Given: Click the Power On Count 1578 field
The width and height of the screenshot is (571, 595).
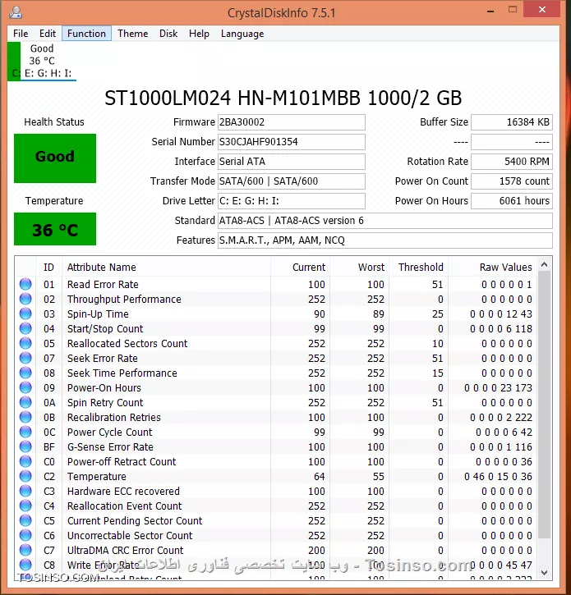Looking at the screenshot, I should click(x=512, y=181).
